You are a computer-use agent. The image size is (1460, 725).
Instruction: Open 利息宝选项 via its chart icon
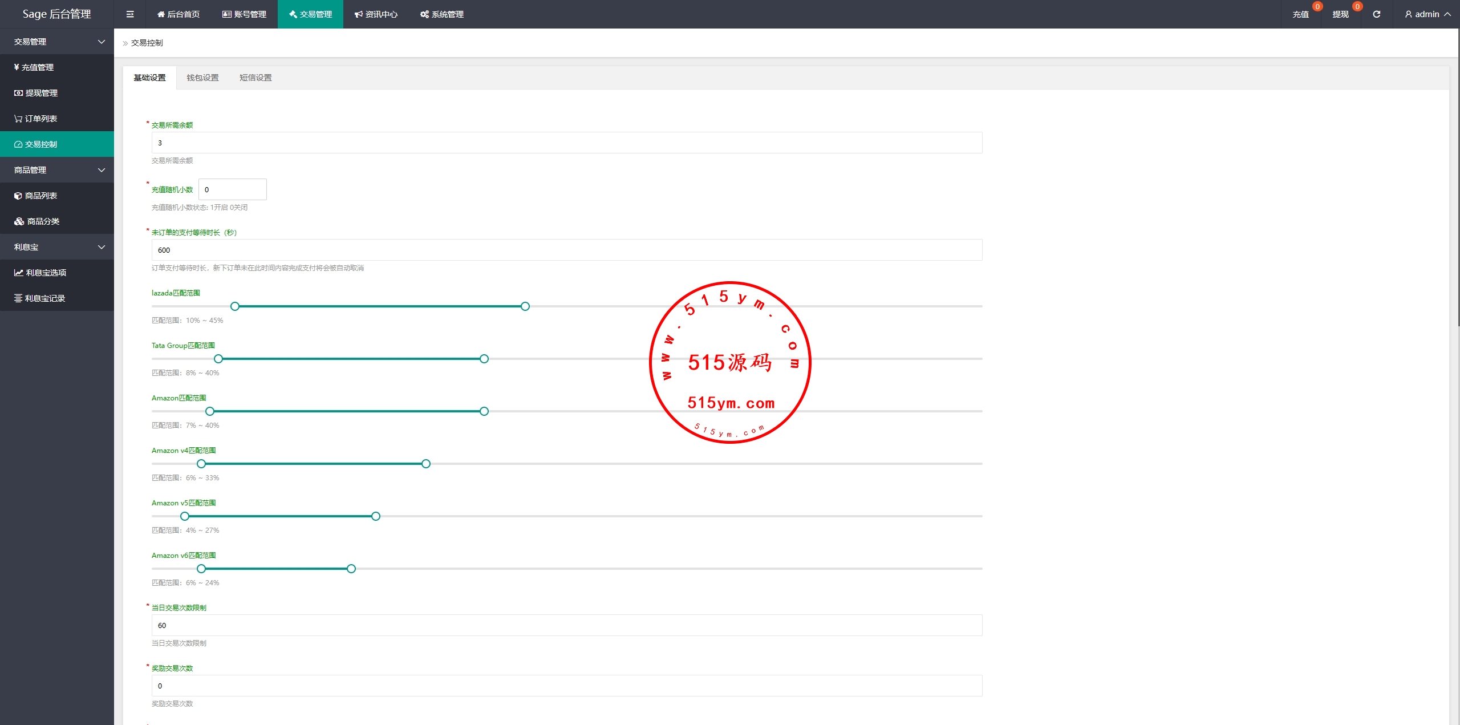click(x=18, y=273)
